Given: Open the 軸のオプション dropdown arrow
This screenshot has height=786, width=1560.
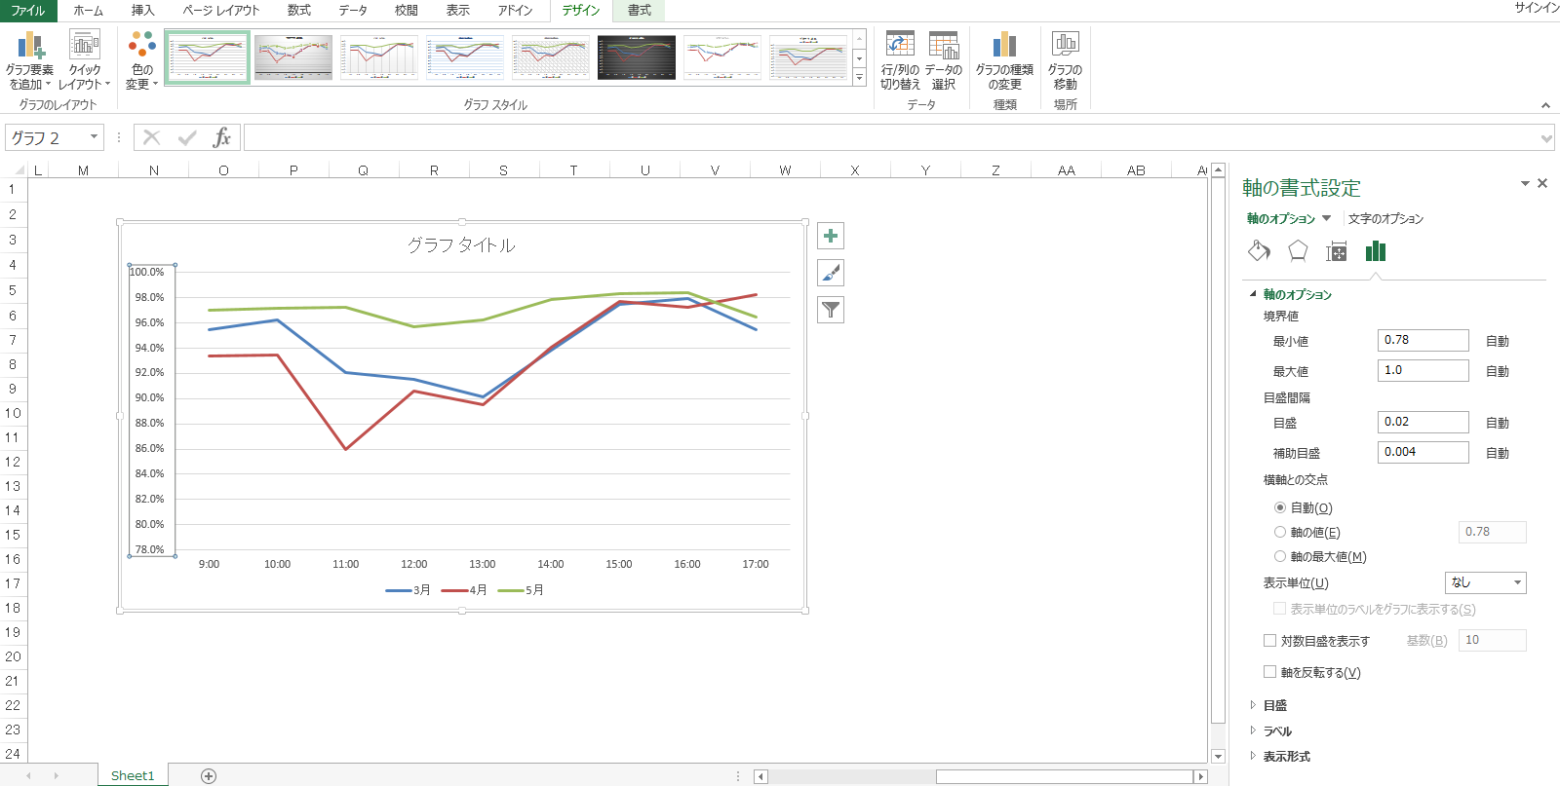Looking at the screenshot, I should pyautogui.click(x=1326, y=218).
